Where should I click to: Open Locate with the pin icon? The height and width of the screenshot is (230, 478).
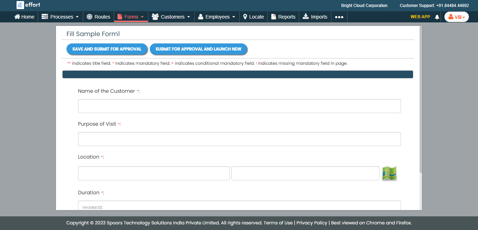[253, 17]
